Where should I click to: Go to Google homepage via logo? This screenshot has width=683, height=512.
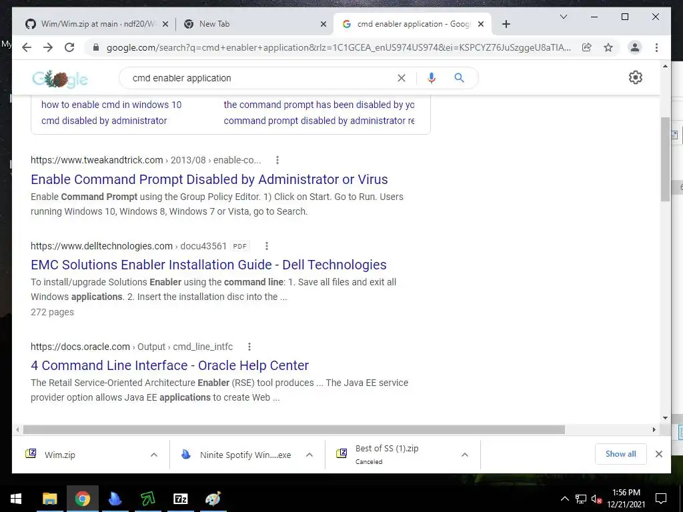(x=60, y=79)
